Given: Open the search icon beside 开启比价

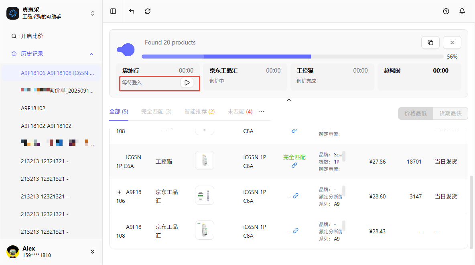Looking at the screenshot, I should [x=14, y=36].
